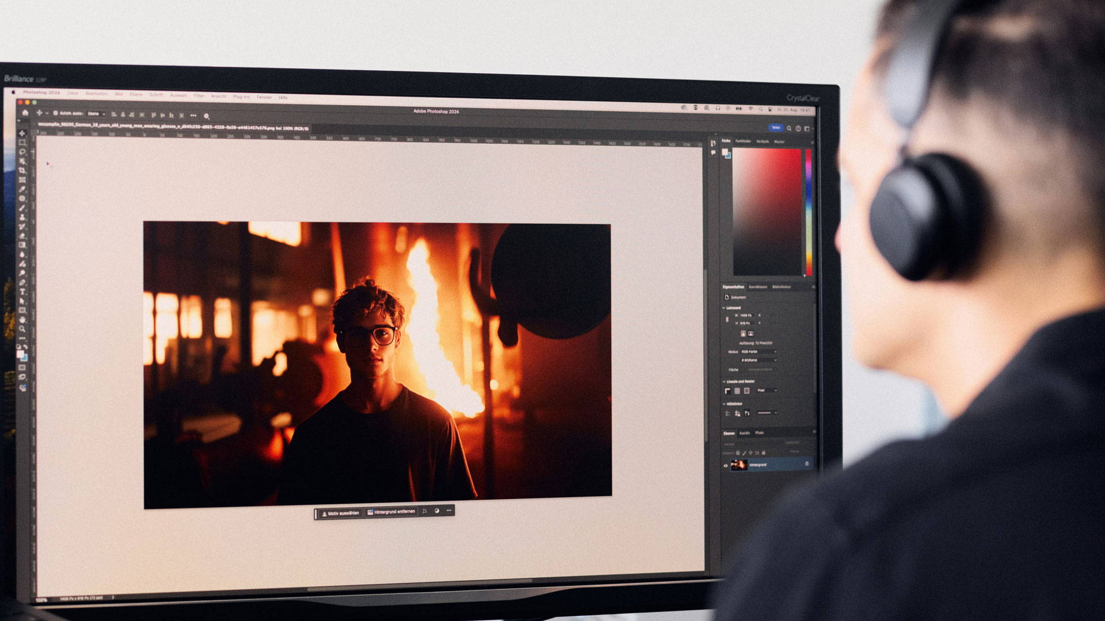Select the History Brush tool
This screenshot has height=621, width=1105.
[22, 227]
